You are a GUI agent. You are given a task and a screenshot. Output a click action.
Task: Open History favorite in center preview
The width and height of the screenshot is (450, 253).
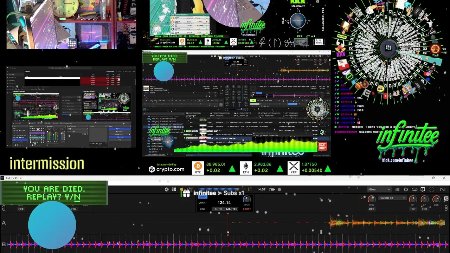click(x=192, y=116)
